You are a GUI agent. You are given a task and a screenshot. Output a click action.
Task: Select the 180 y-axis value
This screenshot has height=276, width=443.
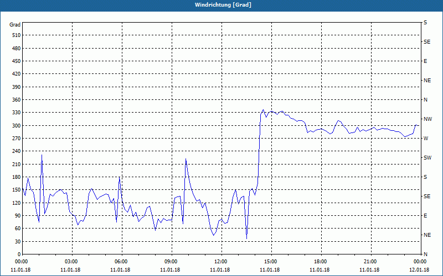(x=17, y=177)
